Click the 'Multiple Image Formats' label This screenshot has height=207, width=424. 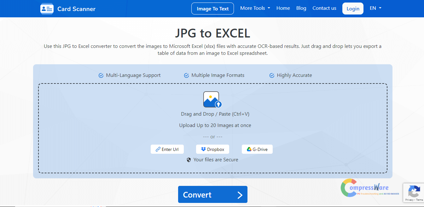(218, 75)
